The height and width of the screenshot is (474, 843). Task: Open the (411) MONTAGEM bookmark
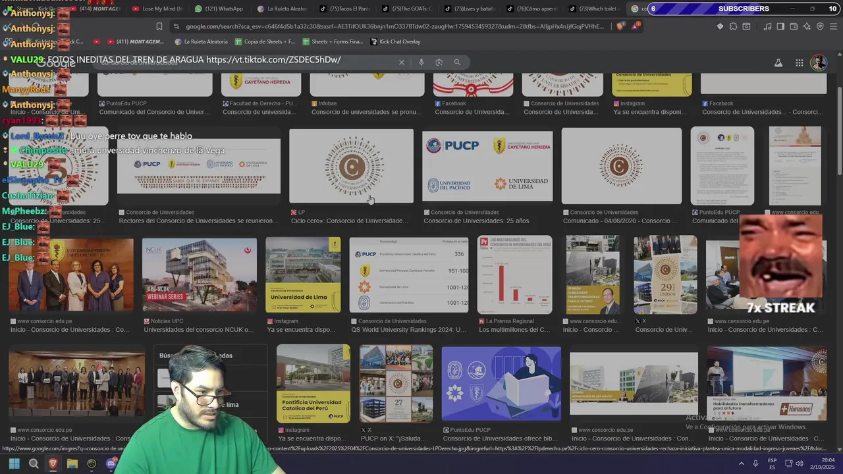(x=136, y=41)
